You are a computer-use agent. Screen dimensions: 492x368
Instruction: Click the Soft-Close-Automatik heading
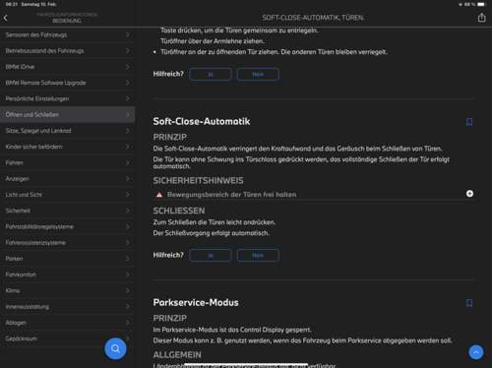[x=202, y=122]
